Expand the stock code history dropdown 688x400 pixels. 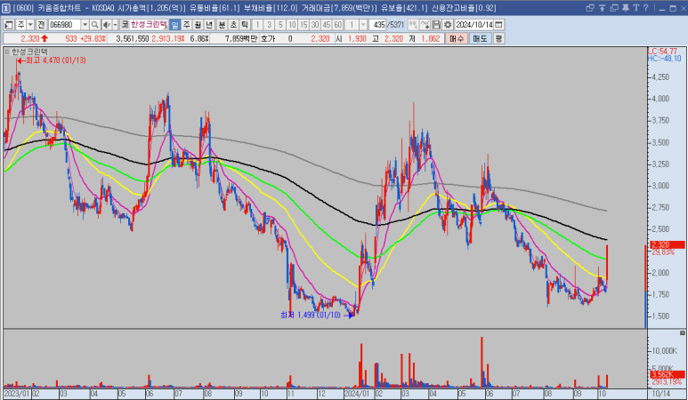pos(85,25)
